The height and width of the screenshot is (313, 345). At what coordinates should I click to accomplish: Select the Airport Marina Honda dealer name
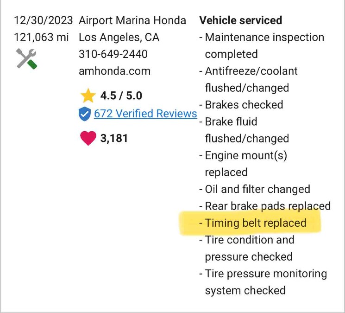pyautogui.click(x=132, y=20)
